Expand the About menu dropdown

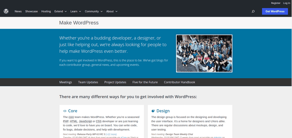tap(112, 11)
